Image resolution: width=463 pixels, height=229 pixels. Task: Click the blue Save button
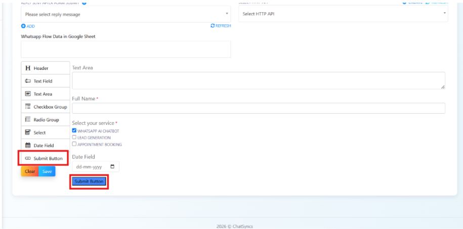(x=47, y=171)
